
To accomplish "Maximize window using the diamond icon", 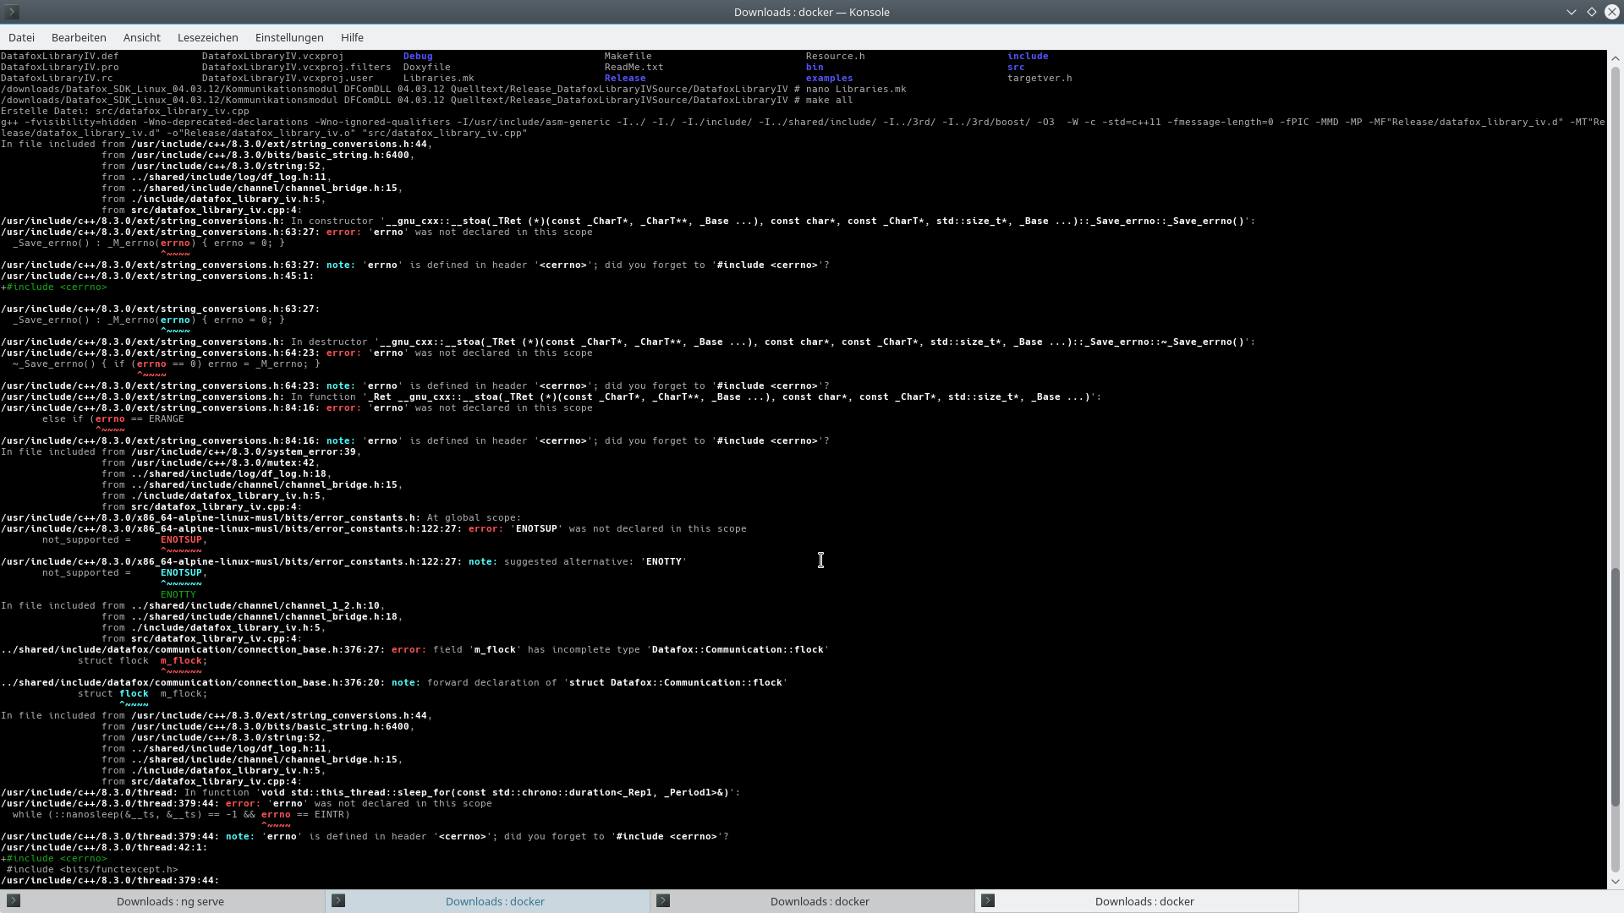I will tap(1592, 12).
